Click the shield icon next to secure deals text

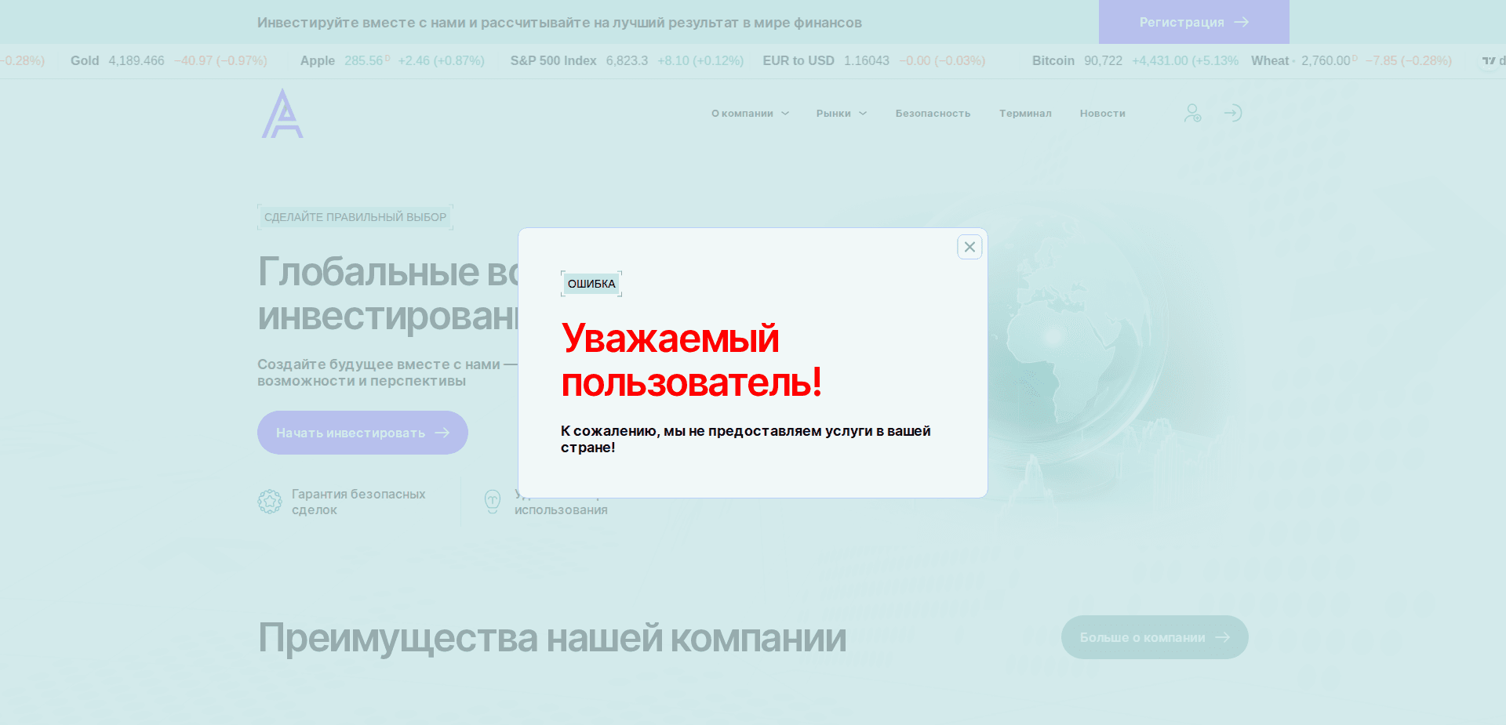click(269, 501)
